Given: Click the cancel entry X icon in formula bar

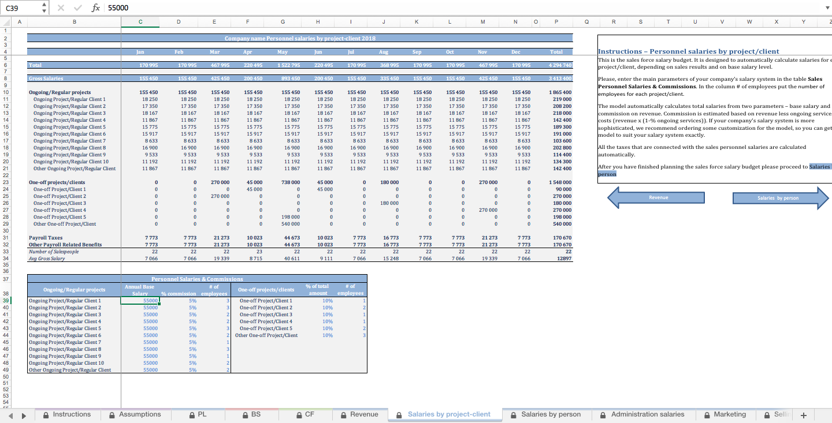Looking at the screenshot, I should [62, 8].
